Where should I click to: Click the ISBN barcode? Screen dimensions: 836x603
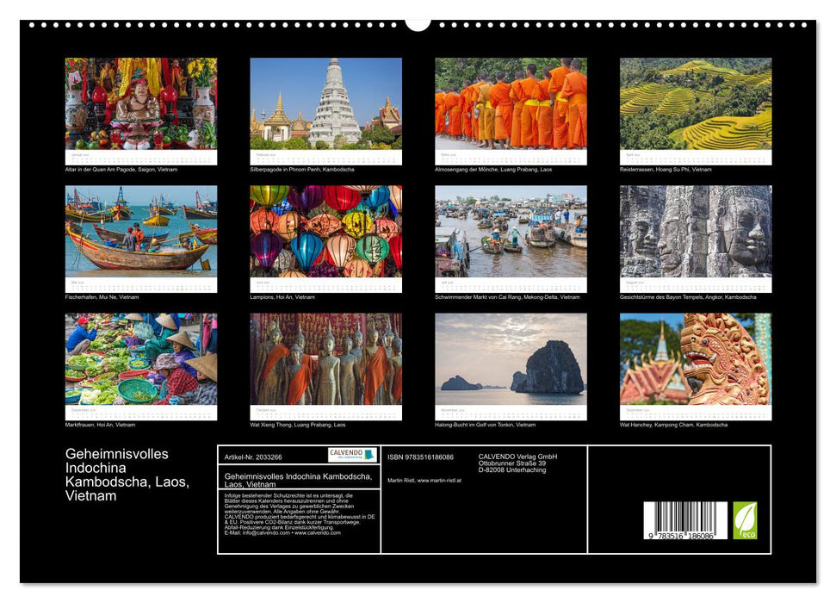(685, 521)
